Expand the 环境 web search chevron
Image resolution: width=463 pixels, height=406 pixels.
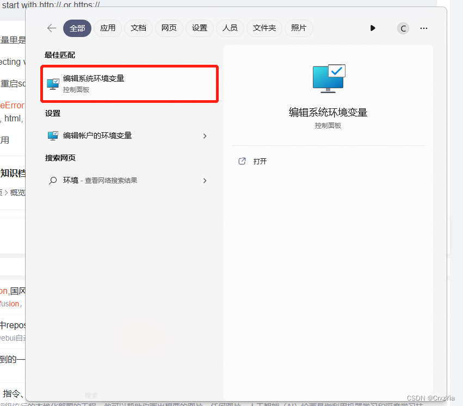tap(205, 180)
